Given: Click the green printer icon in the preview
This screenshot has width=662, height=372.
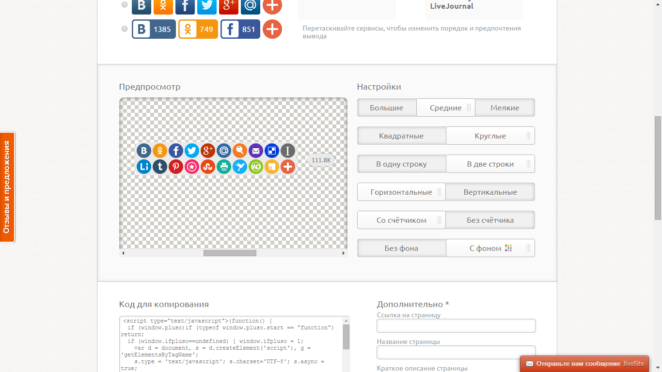Looking at the screenshot, I should point(224,167).
